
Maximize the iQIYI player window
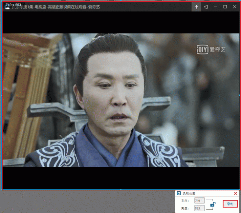tap(225, 7)
